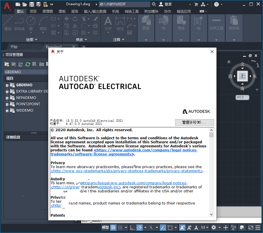The width and height of the screenshot is (263, 233).
Task: Click the 管理许可(M)... button
Action: [195, 122]
